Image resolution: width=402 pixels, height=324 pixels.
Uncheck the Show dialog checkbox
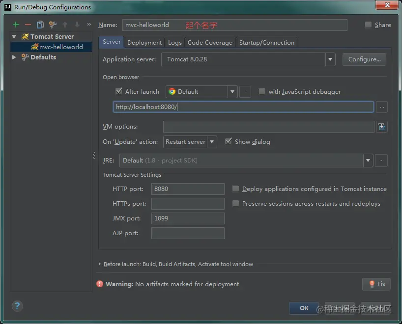tap(228, 141)
